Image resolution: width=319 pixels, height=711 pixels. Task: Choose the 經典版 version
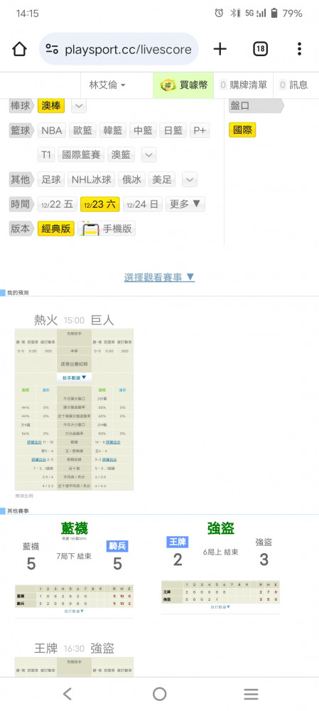[55, 228]
